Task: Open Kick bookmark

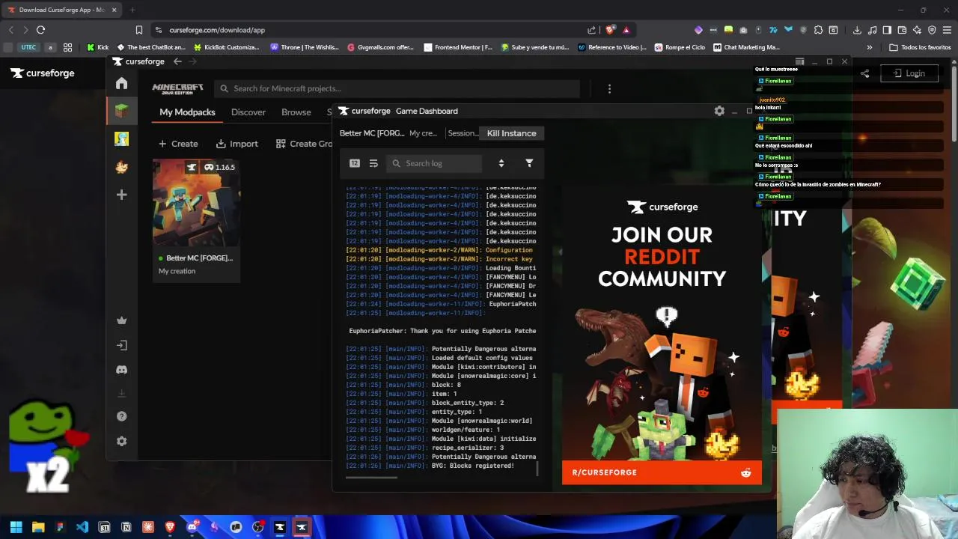Action: pos(98,47)
